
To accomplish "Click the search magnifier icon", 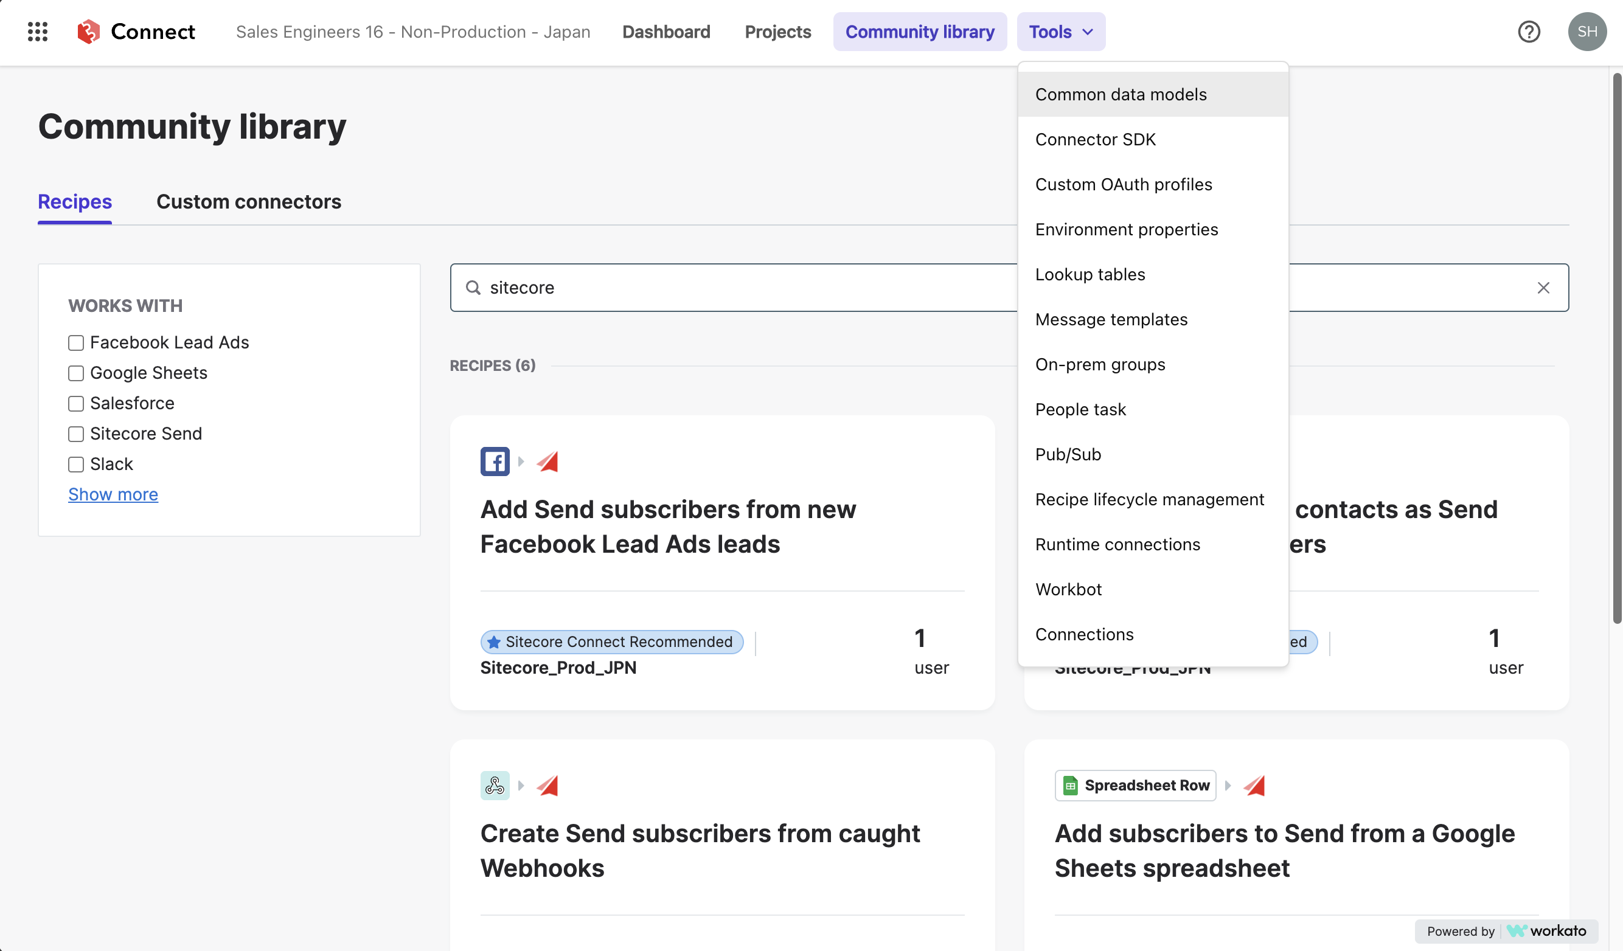I will coord(473,288).
